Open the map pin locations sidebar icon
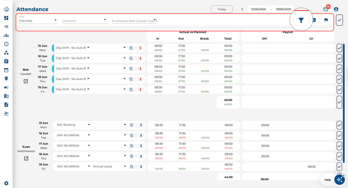The height and width of the screenshot is (188, 348). pos(6,79)
